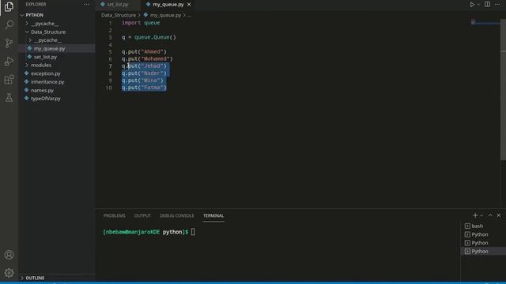506x284 pixels.
Task: Expand the modules folder
Action: click(41, 65)
